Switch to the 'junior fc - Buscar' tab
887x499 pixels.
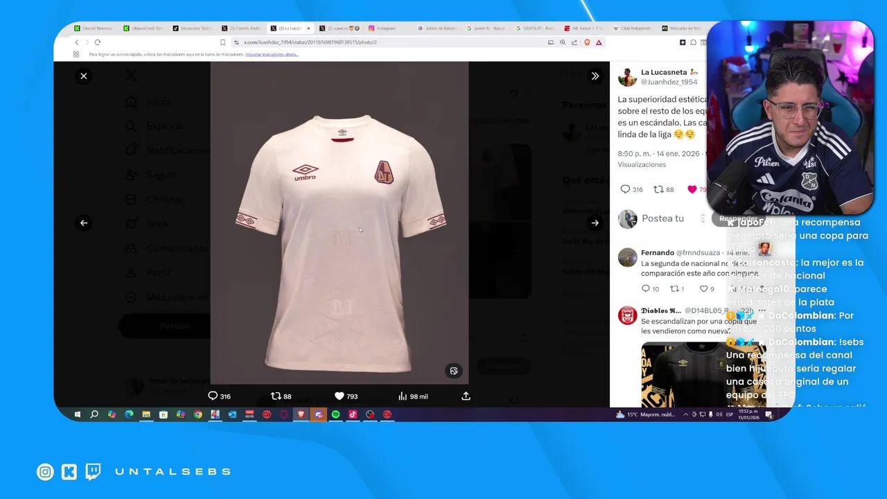point(488,28)
